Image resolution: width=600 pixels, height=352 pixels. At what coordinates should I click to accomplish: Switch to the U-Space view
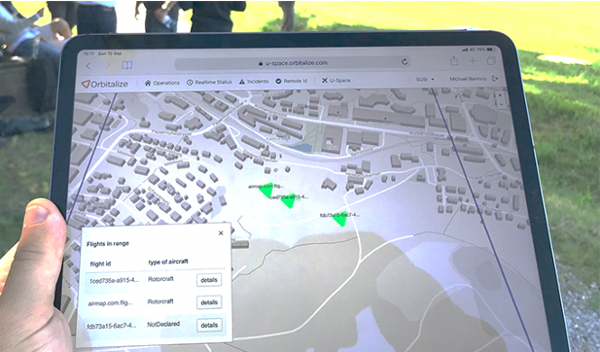point(335,81)
